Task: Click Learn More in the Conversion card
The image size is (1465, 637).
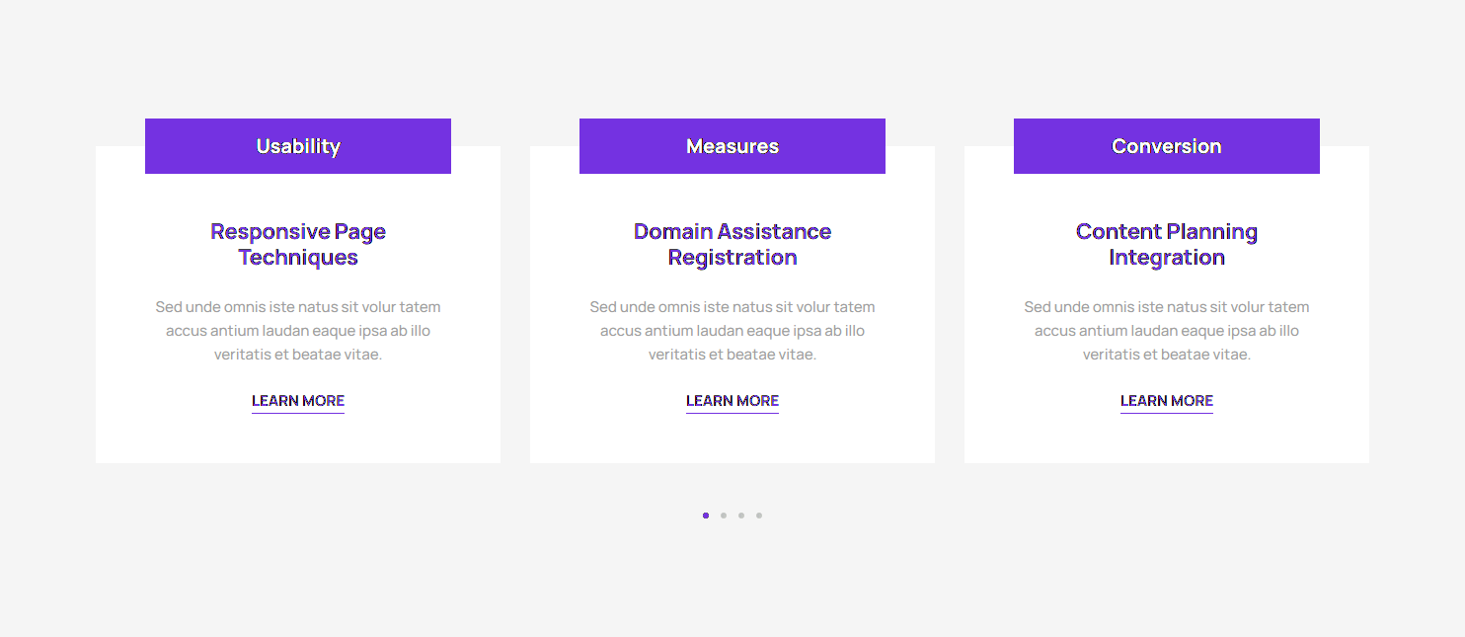Action: [1167, 401]
